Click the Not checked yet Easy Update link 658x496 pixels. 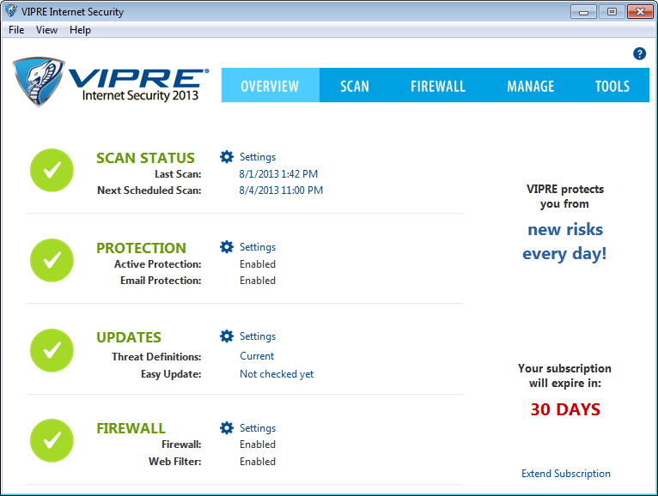(276, 374)
